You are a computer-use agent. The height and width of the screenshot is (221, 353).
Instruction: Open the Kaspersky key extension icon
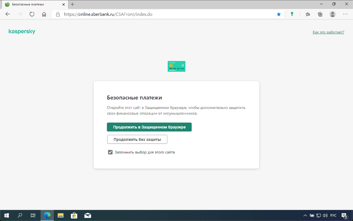(x=292, y=14)
